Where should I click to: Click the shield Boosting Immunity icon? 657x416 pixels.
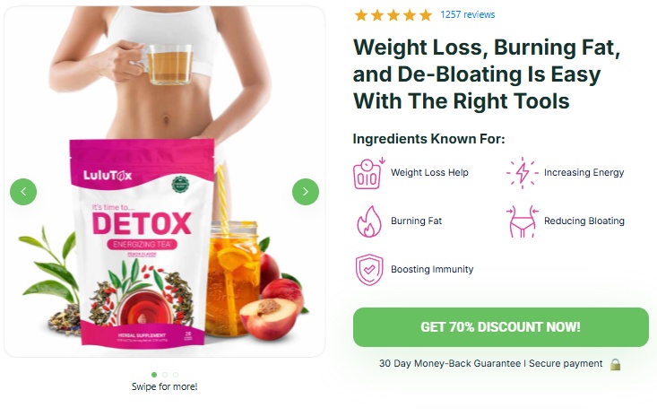[x=369, y=270]
